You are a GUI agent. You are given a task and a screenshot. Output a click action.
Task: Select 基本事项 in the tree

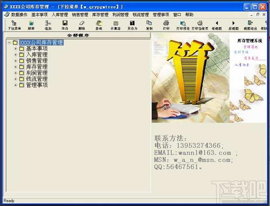tap(37, 48)
